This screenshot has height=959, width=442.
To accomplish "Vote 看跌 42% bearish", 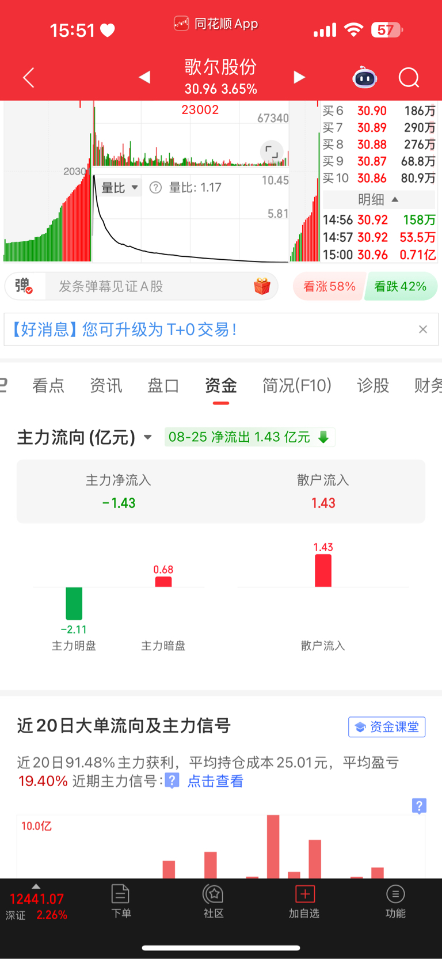I will [x=401, y=286].
